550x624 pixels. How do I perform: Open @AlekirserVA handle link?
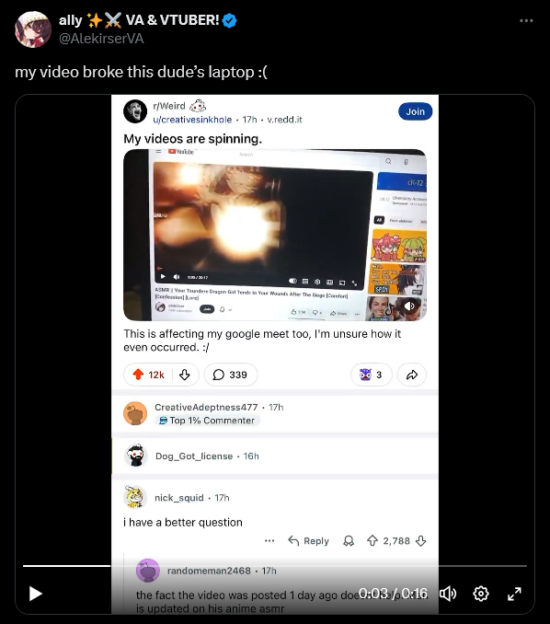(x=101, y=39)
